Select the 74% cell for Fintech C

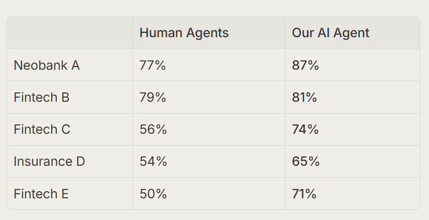[x=353, y=129]
